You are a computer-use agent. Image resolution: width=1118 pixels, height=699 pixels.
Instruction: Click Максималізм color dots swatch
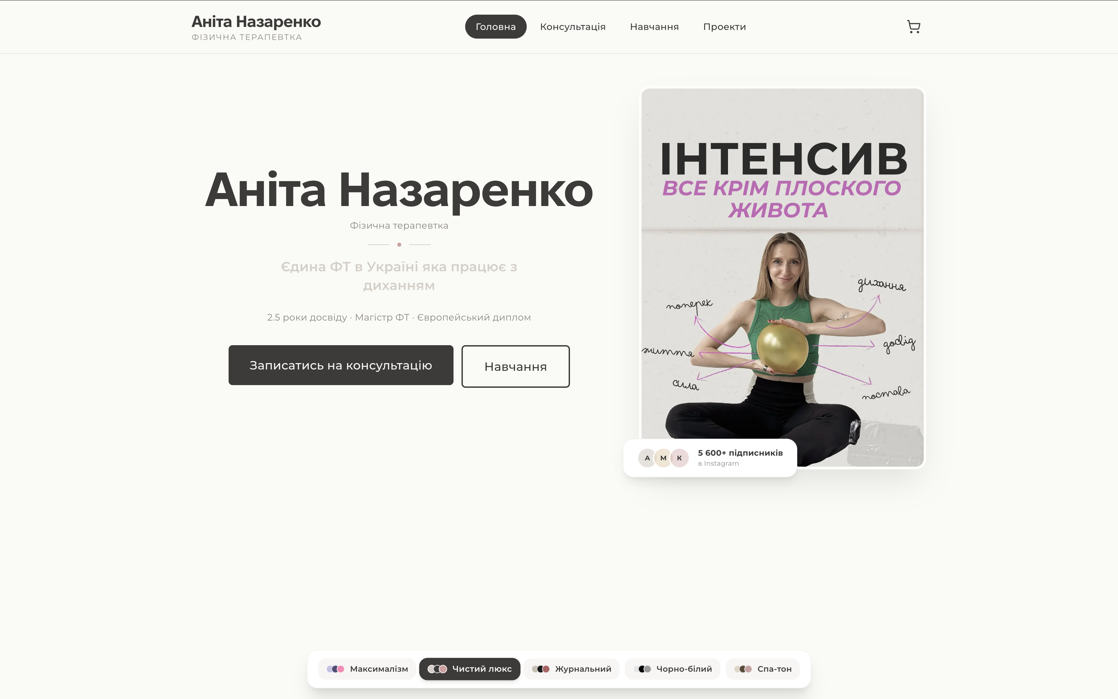pos(335,669)
